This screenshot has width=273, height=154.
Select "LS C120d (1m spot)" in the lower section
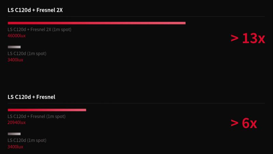coord(27,140)
